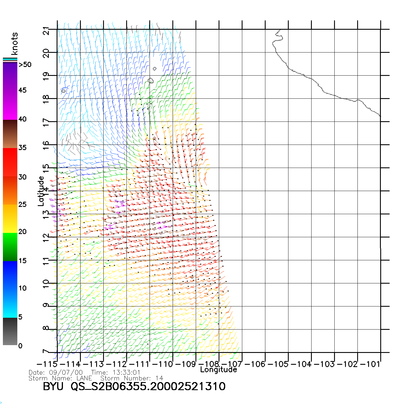
Task: Click the Time: 13:33:01 text
Action: click(115, 372)
